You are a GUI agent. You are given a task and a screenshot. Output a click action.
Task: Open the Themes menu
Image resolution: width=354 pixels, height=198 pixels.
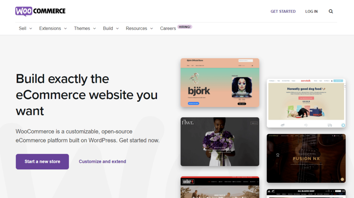pyautogui.click(x=82, y=28)
